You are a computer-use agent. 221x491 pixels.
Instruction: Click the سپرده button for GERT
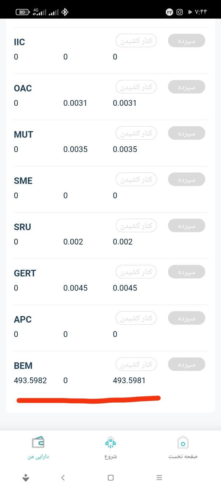coord(186,272)
